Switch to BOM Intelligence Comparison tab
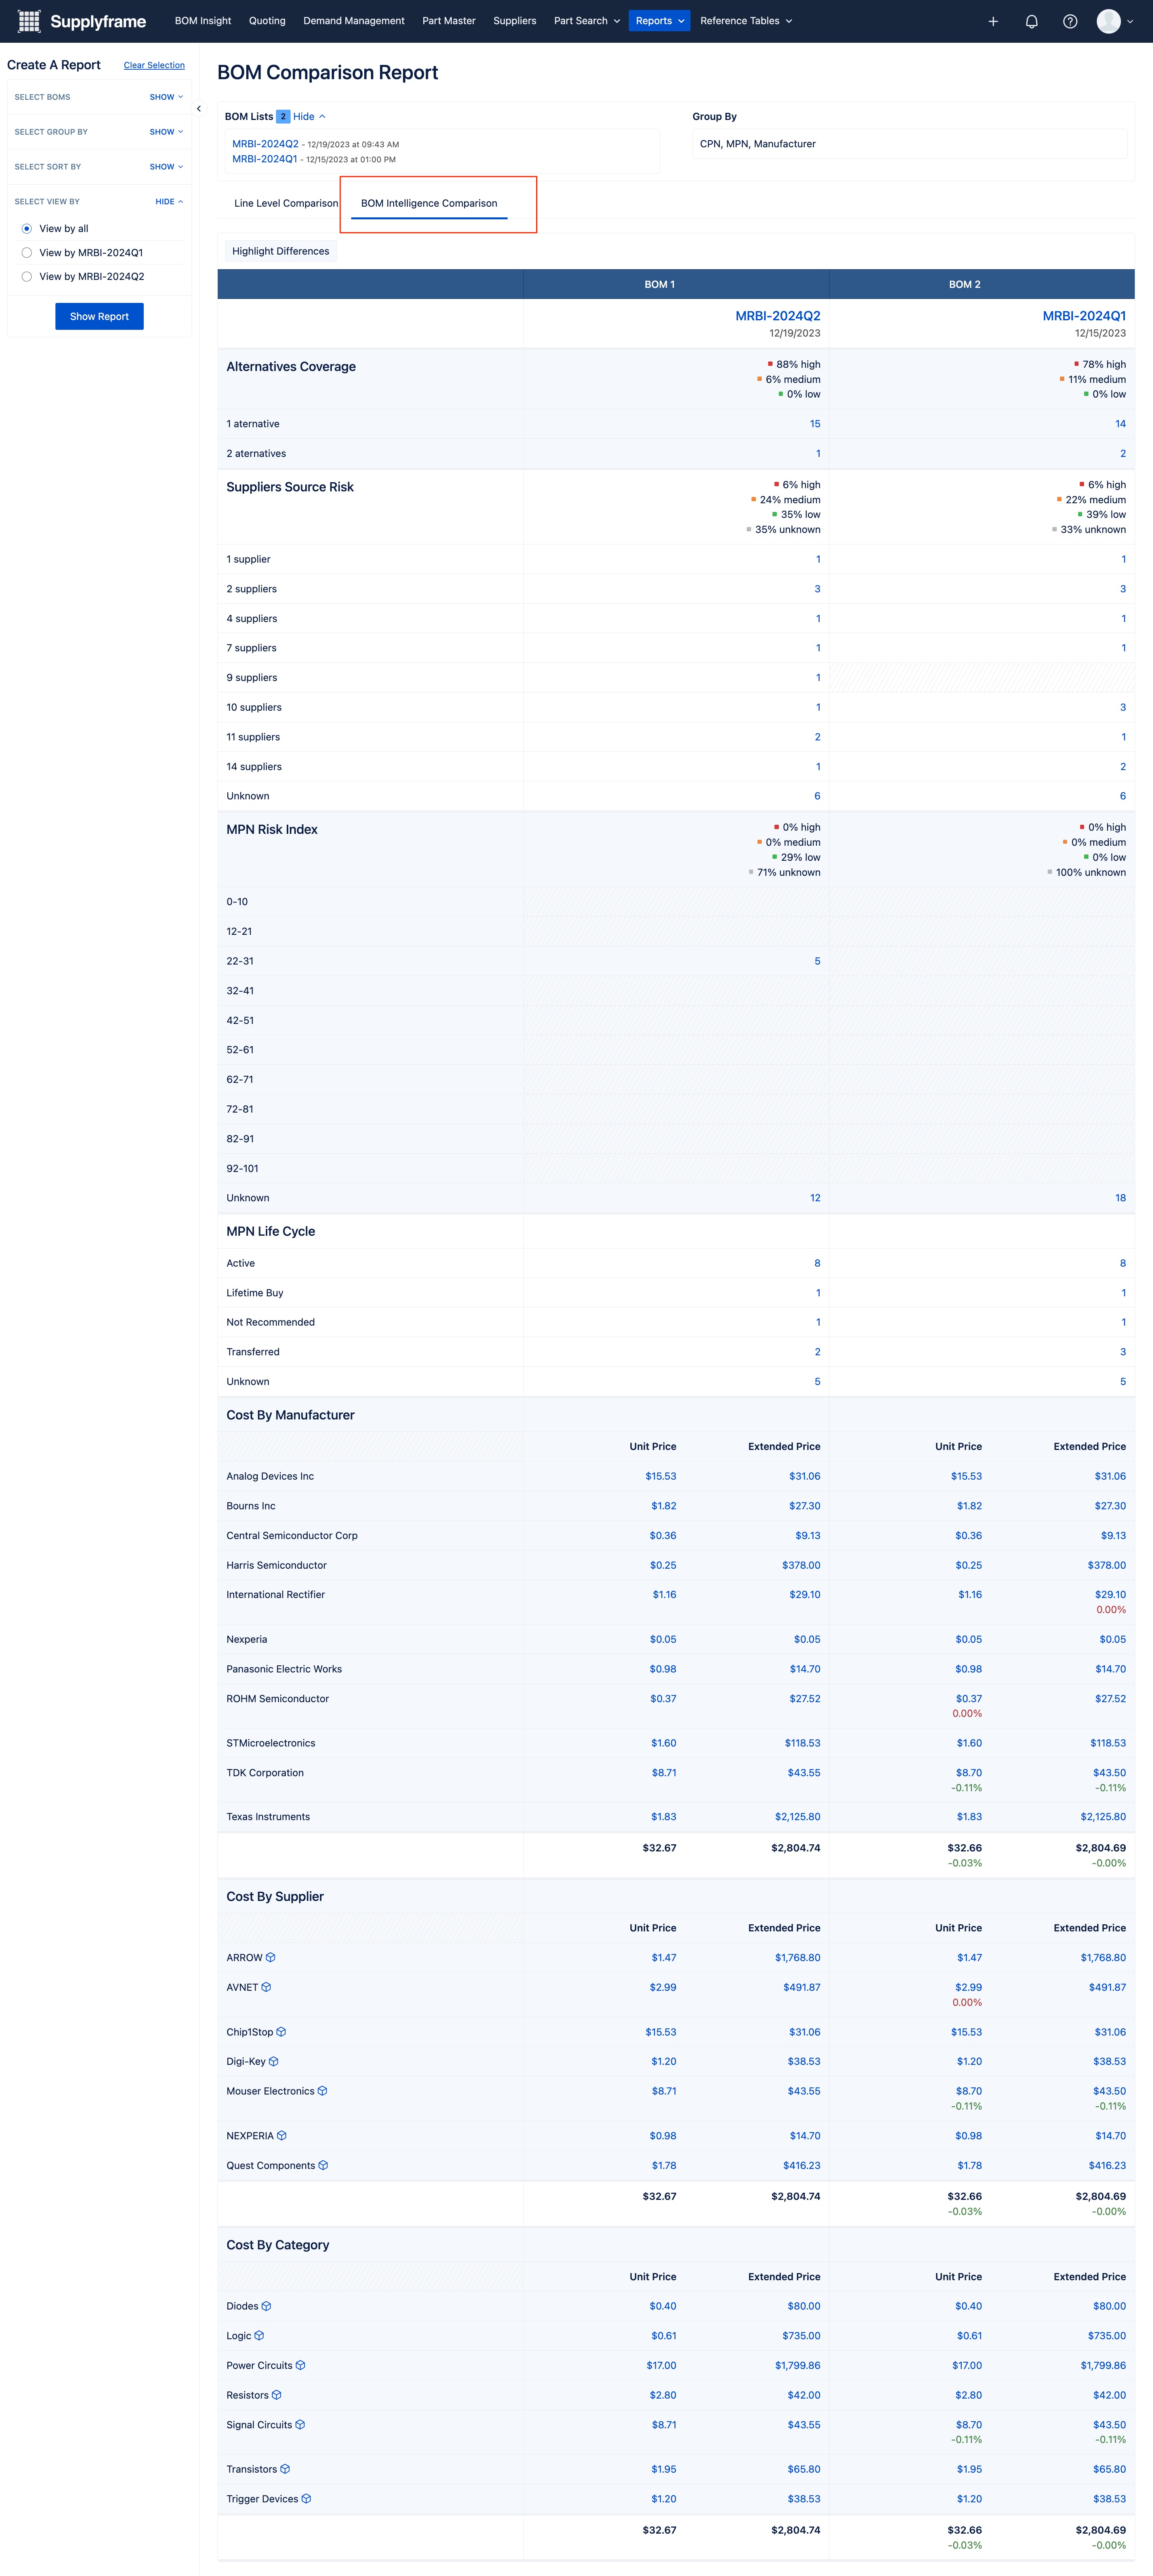The image size is (1153, 2576). (x=429, y=203)
